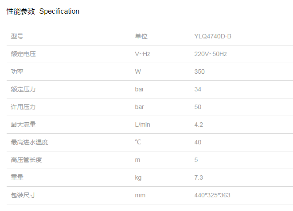Click the ℃ unit cell
The height and width of the screenshot is (211, 293).
[138, 142]
